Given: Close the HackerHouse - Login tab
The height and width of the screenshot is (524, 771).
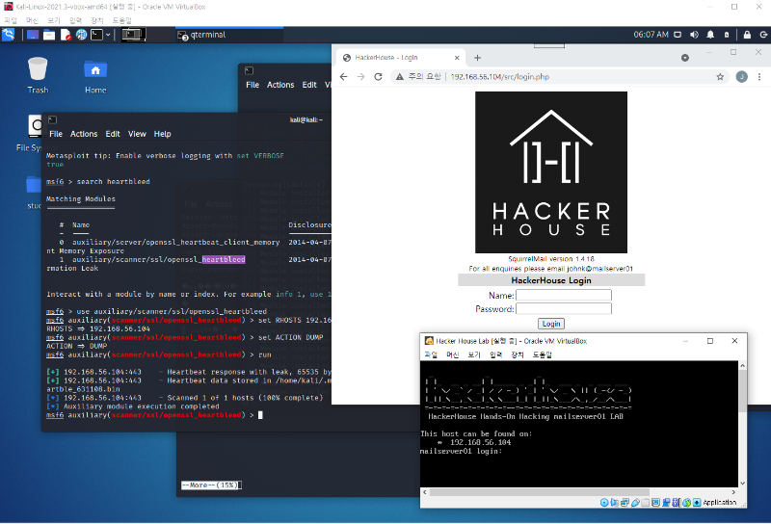Looking at the screenshot, I should pos(457,58).
